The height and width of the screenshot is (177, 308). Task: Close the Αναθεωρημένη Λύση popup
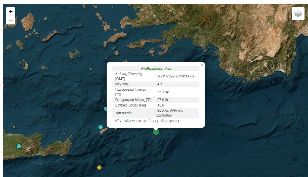point(202,65)
